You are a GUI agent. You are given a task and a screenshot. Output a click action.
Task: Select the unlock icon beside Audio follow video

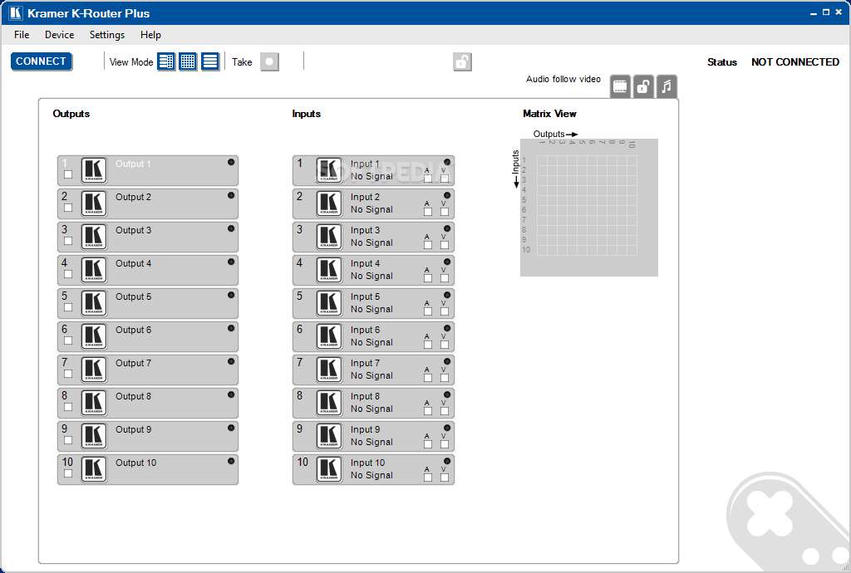point(643,86)
